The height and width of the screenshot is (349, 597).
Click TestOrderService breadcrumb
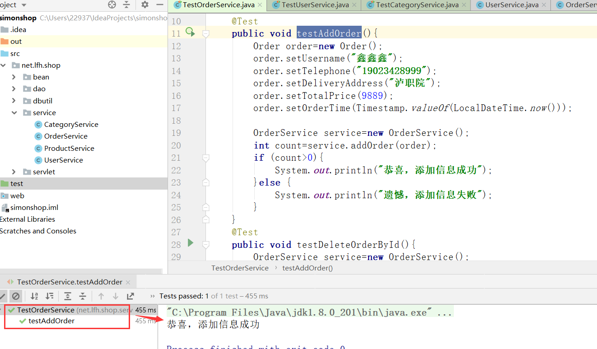point(240,268)
